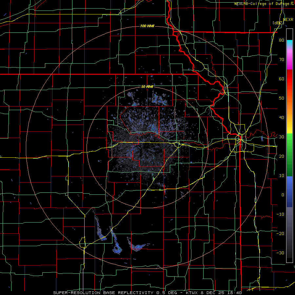295x295 pixels.
Task: Click the blue segment of the color bar
Action: 289,192
